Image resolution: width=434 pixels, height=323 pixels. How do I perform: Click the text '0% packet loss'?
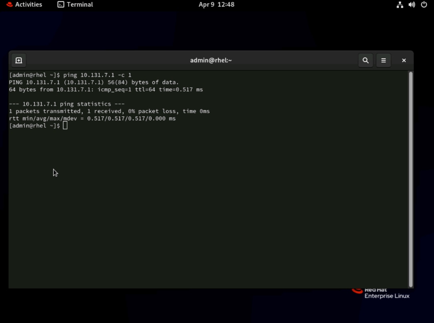(152, 111)
